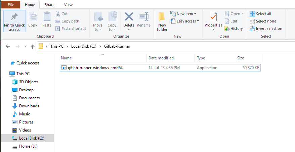
Task: Switch to the Home ribbon tab
Action: pos(30,5)
